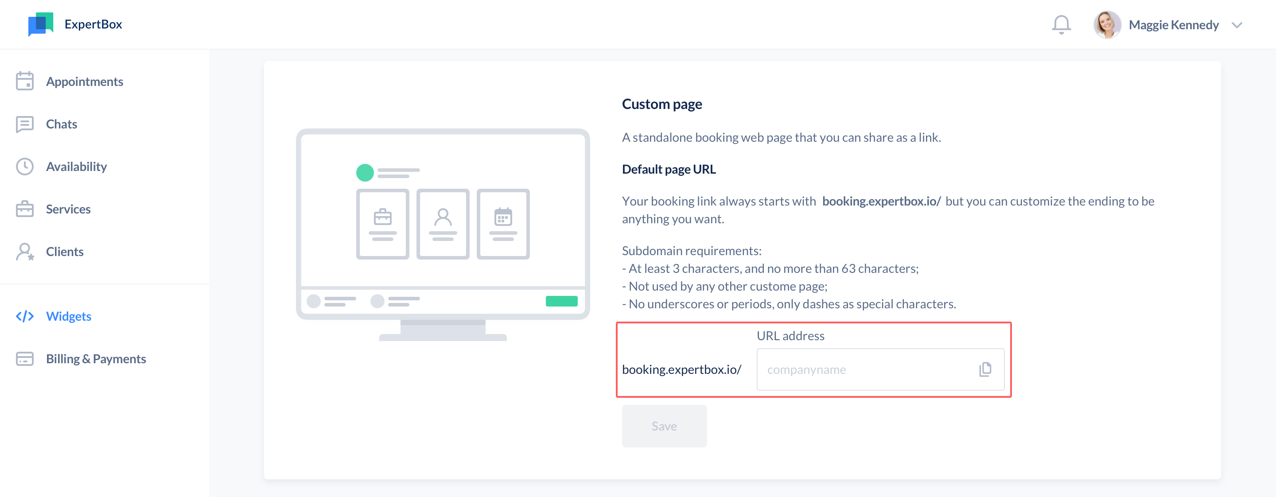Open the Chats menu item
Image resolution: width=1276 pixels, height=497 pixels.
(x=62, y=124)
